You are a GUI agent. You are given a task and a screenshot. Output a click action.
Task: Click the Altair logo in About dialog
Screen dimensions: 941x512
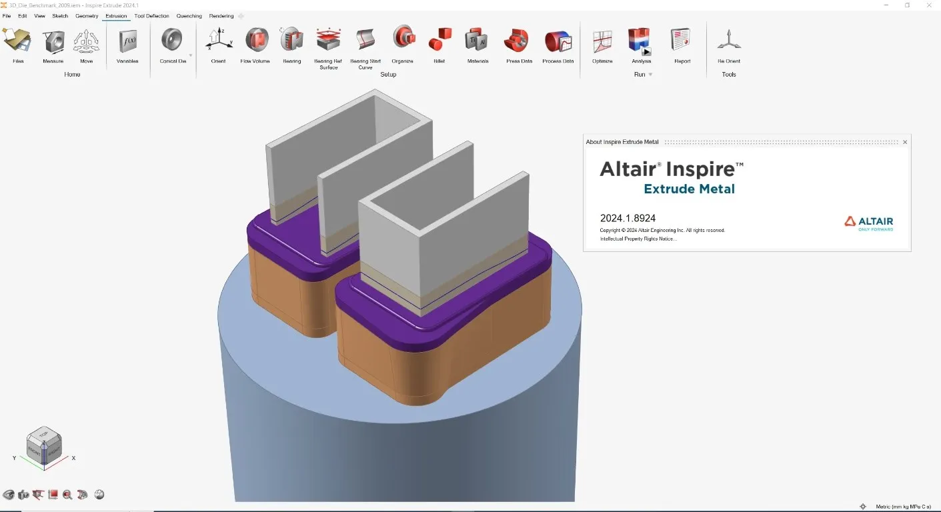click(x=868, y=223)
